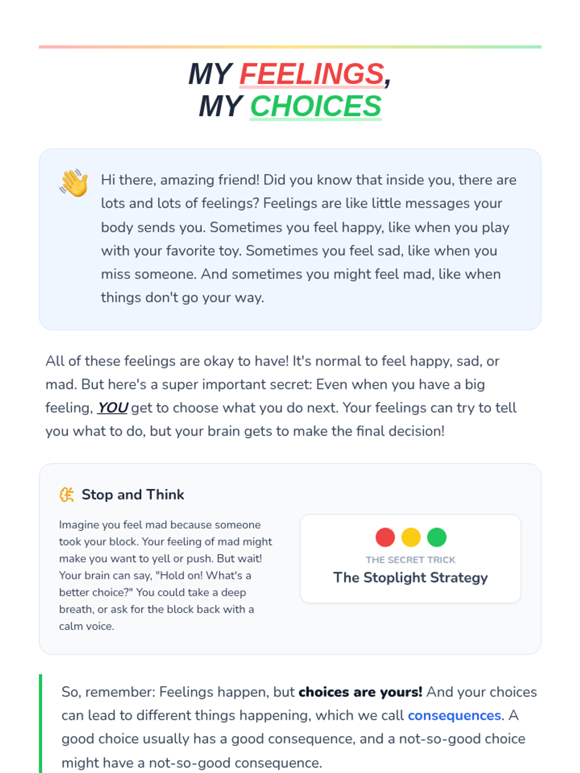The width and height of the screenshot is (580, 773).
Task: Click the 'Hi there, amazing friend!' greeting
Action: [180, 180]
